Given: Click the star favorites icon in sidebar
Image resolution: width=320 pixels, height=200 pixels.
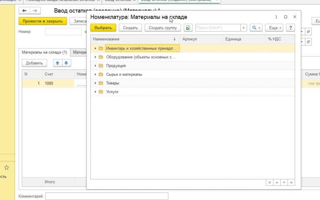Looking at the screenshot, I should click(x=7, y=168).
